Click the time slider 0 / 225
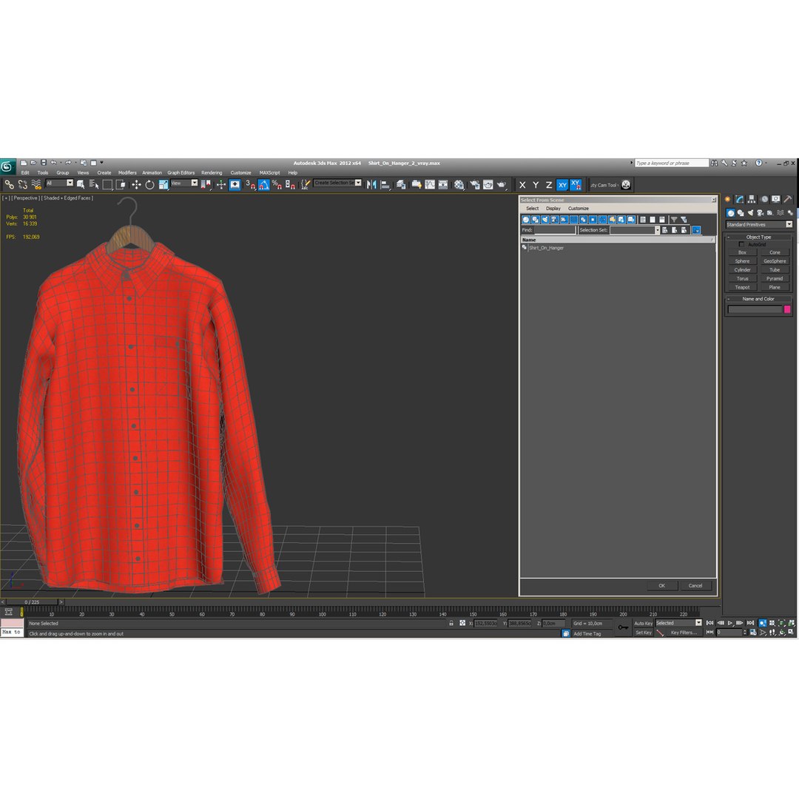Viewport: 799px width, 799px height. (32, 601)
